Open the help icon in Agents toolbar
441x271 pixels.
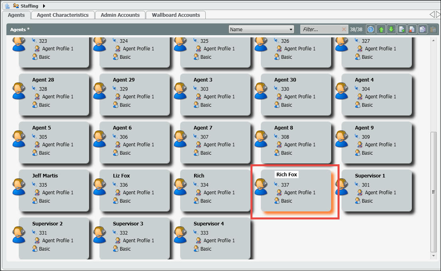pyautogui.click(x=370, y=29)
